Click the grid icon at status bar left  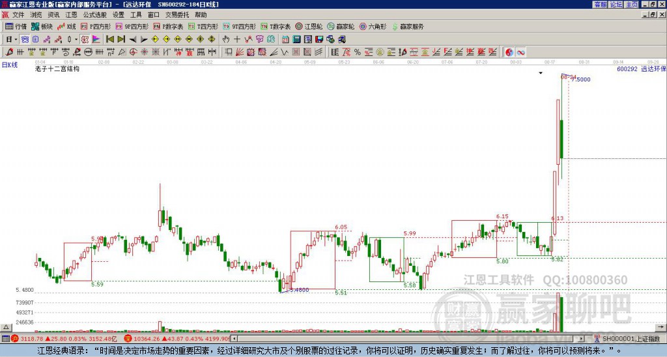[5, 339]
